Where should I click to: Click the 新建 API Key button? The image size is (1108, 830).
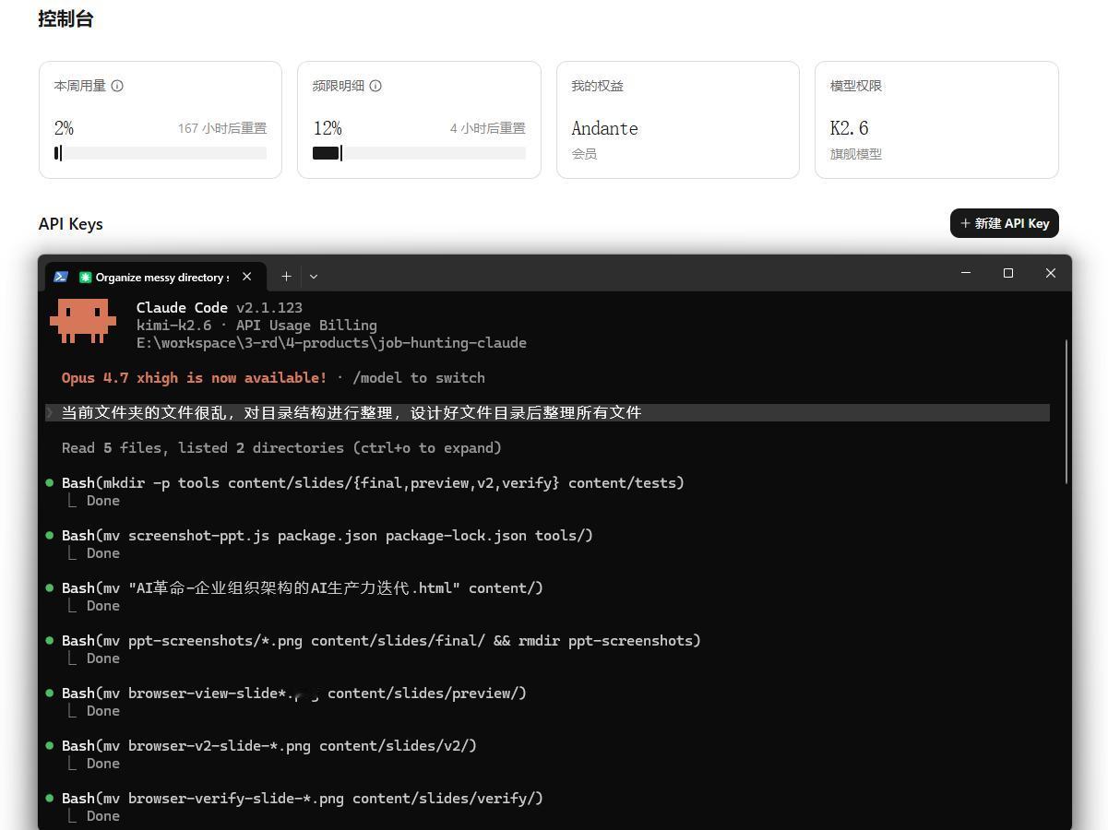(1005, 223)
